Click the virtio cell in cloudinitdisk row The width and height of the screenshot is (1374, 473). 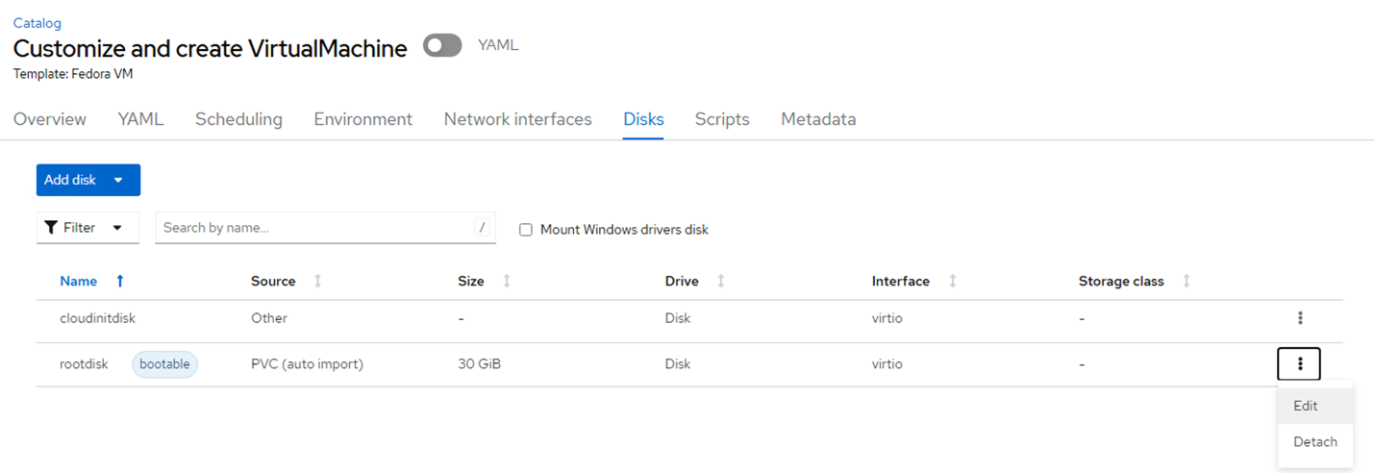(x=887, y=318)
